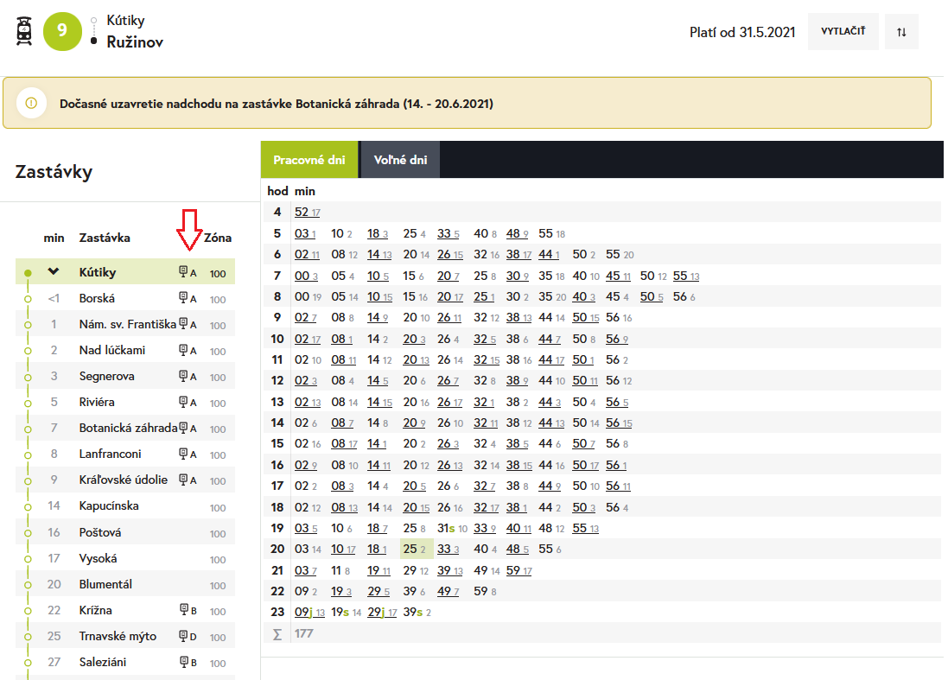Screen dimensions: 948x680
Task: Click the tram icon in header
Action: tap(25, 31)
